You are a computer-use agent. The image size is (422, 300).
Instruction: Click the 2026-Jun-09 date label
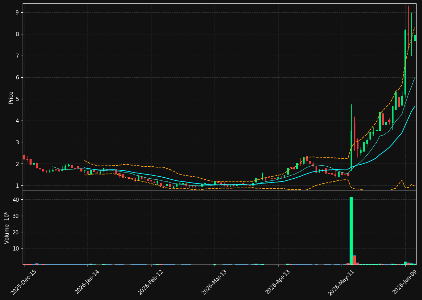[404, 282]
